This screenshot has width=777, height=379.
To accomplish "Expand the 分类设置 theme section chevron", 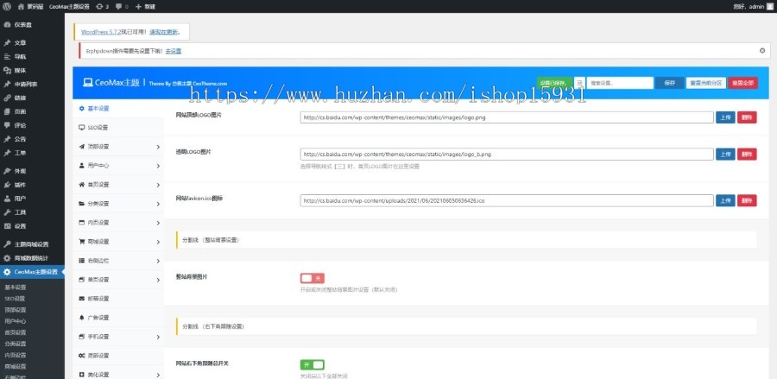I will 158,204.
